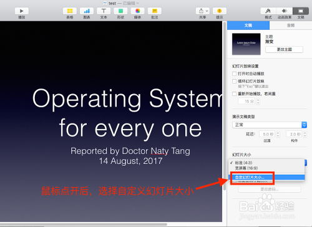This screenshot has width=312, height=227.
Task: Add a text box with Text icon
Action: [x=104, y=11]
